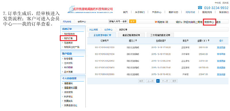Click the product search input field
The width and height of the screenshot is (230, 111).
click(118, 21)
